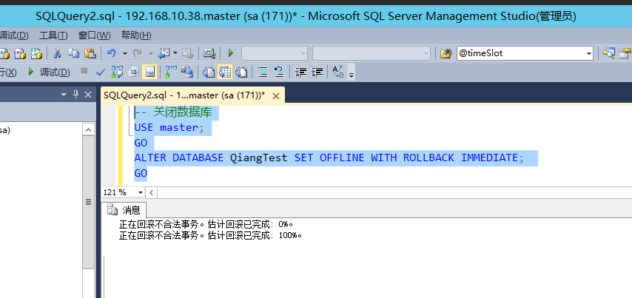632x298 pixels.
Task: Click the Cut scissors icon
Action: (x=57, y=53)
